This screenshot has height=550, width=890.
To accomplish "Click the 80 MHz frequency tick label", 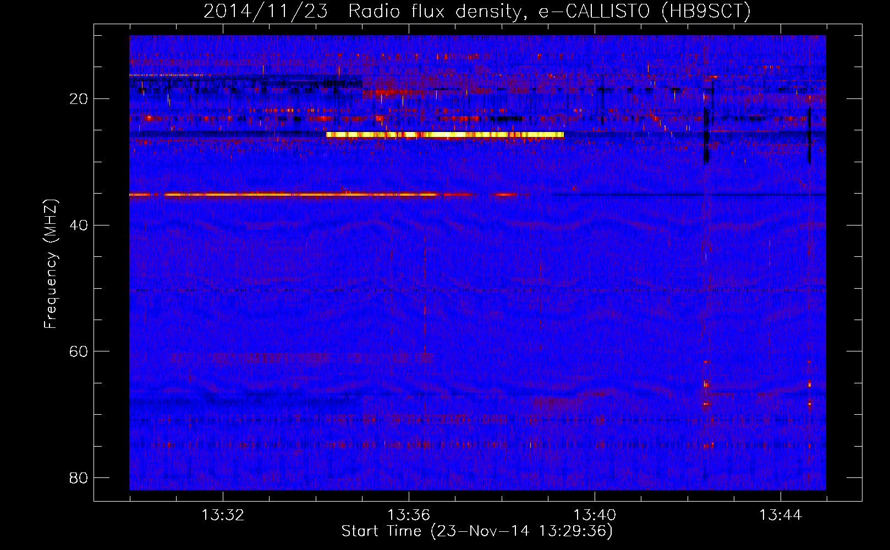I will click(x=79, y=477).
